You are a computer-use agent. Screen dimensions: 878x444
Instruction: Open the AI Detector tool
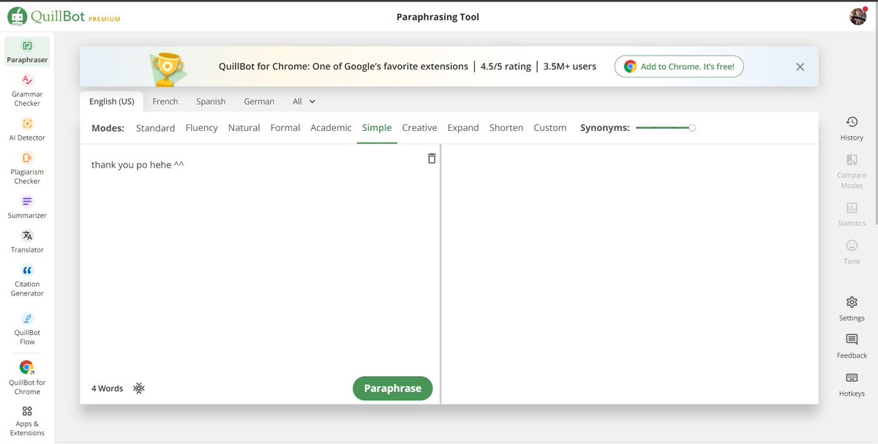pyautogui.click(x=27, y=129)
